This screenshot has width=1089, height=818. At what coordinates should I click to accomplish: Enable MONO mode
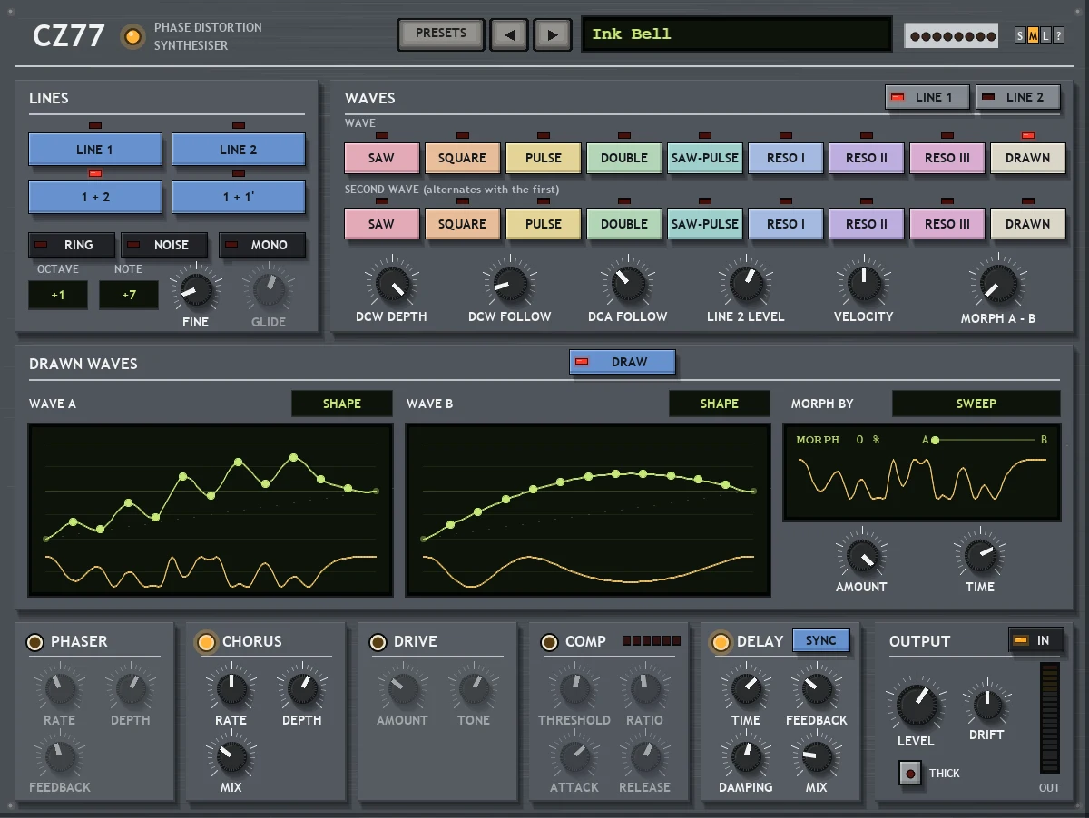point(262,245)
